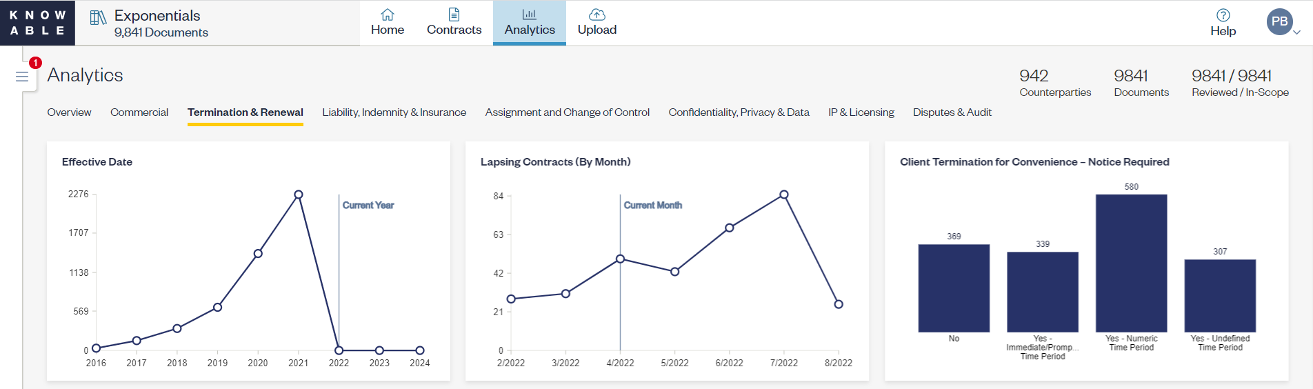Open Confidentiality, Privacy & Data tab
The image size is (1313, 389).
coord(739,112)
